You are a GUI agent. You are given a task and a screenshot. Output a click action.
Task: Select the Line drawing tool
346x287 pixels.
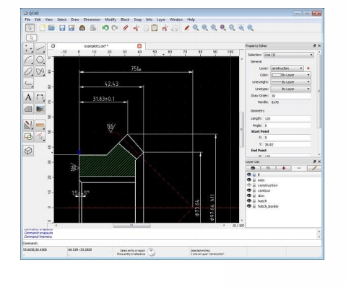(40, 48)
